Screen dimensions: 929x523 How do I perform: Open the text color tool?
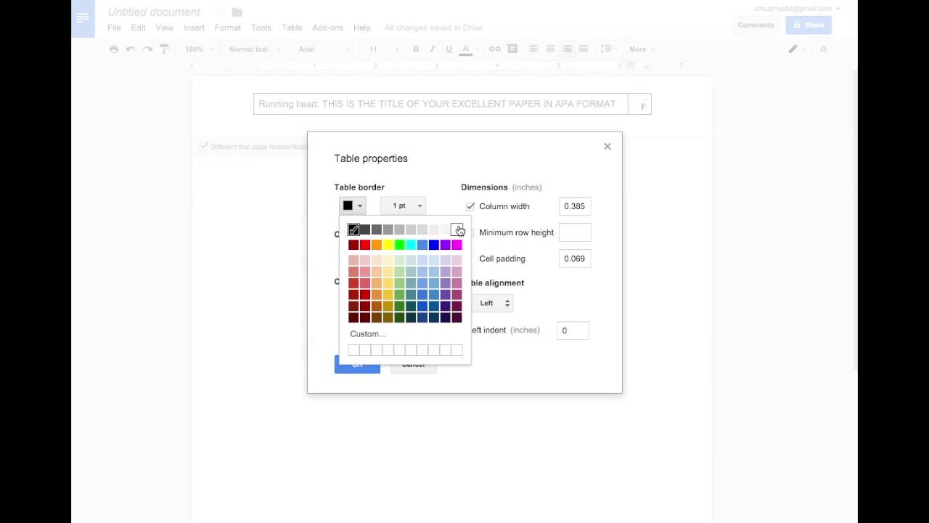tap(466, 49)
